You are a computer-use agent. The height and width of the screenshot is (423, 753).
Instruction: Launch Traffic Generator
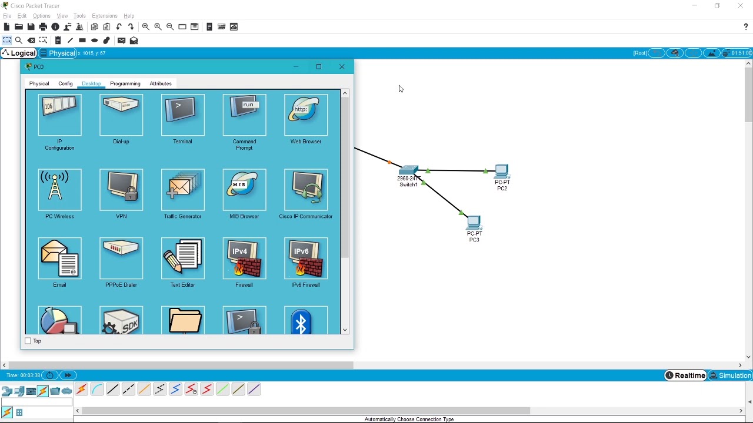tap(182, 190)
